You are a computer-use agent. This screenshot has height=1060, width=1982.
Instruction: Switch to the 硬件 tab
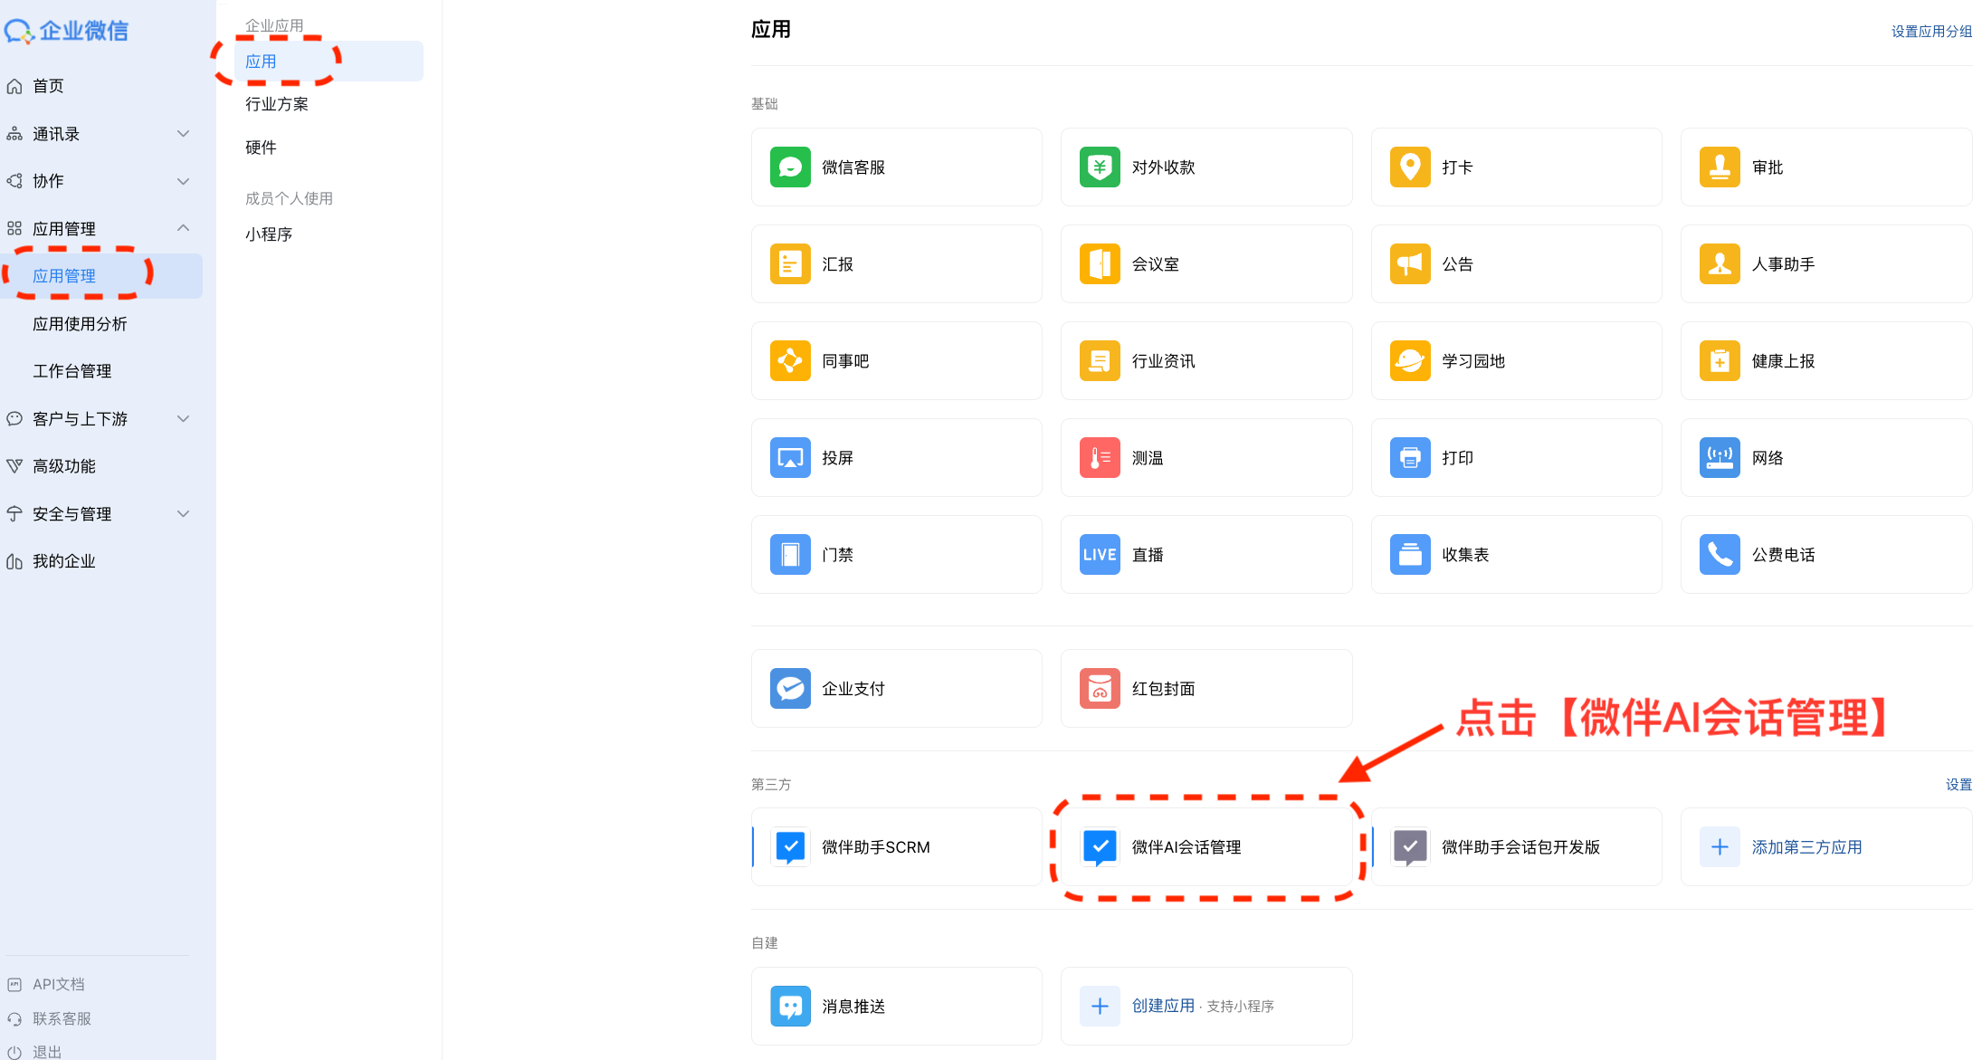coord(261,148)
